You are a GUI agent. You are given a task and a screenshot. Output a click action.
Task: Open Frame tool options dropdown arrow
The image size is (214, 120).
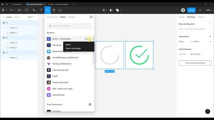pyautogui.click(x=22, y=10)
